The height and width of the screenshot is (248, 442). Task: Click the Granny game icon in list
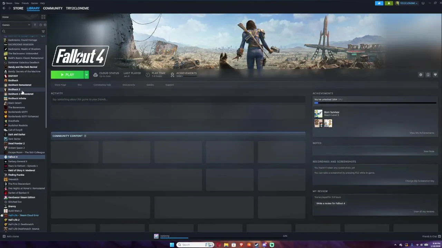6,206
